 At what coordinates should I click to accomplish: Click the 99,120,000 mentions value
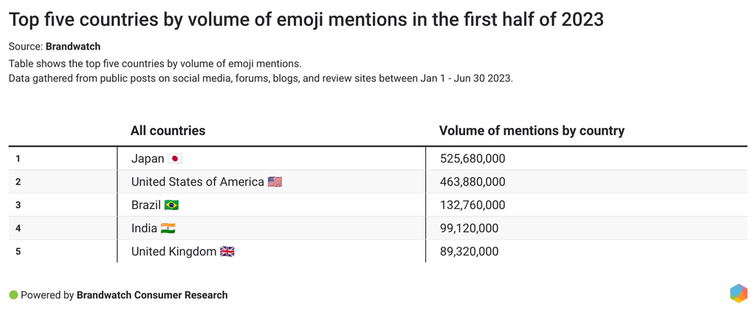click(x=469, y=228)
